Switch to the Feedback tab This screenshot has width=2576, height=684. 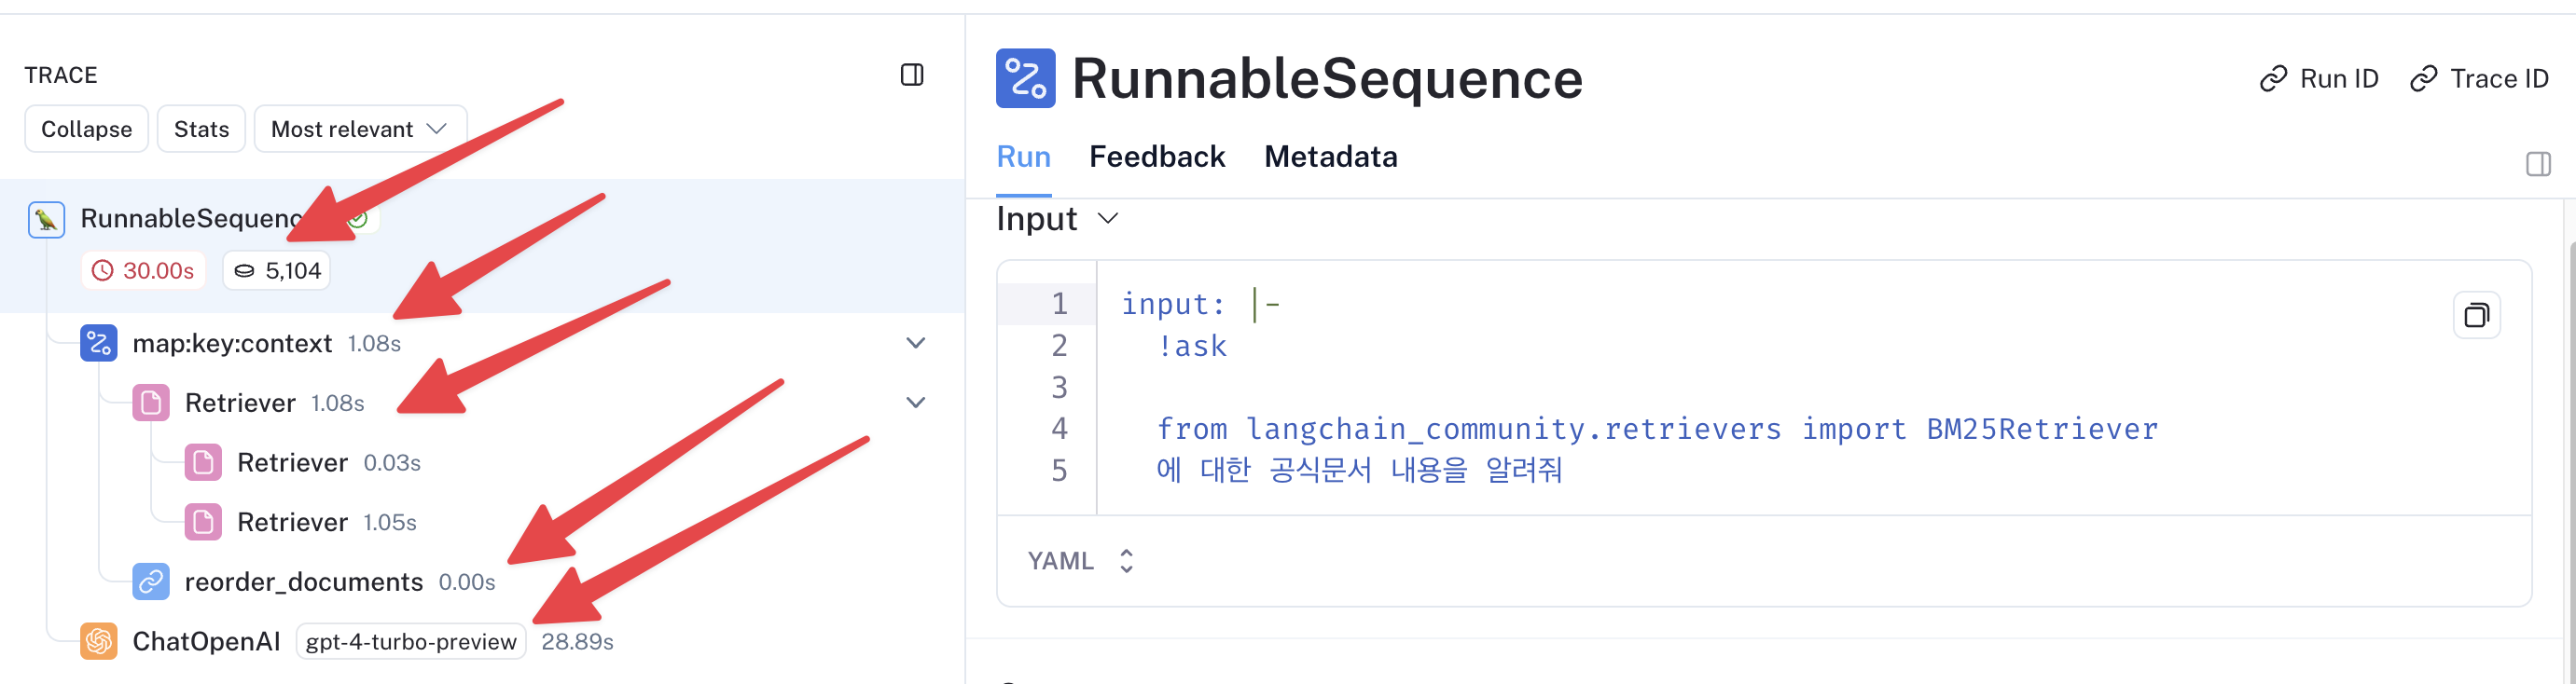1156,157
